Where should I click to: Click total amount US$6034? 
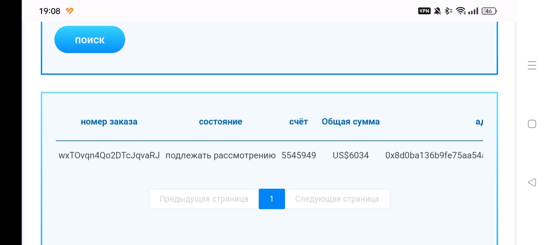click(351, 155)
